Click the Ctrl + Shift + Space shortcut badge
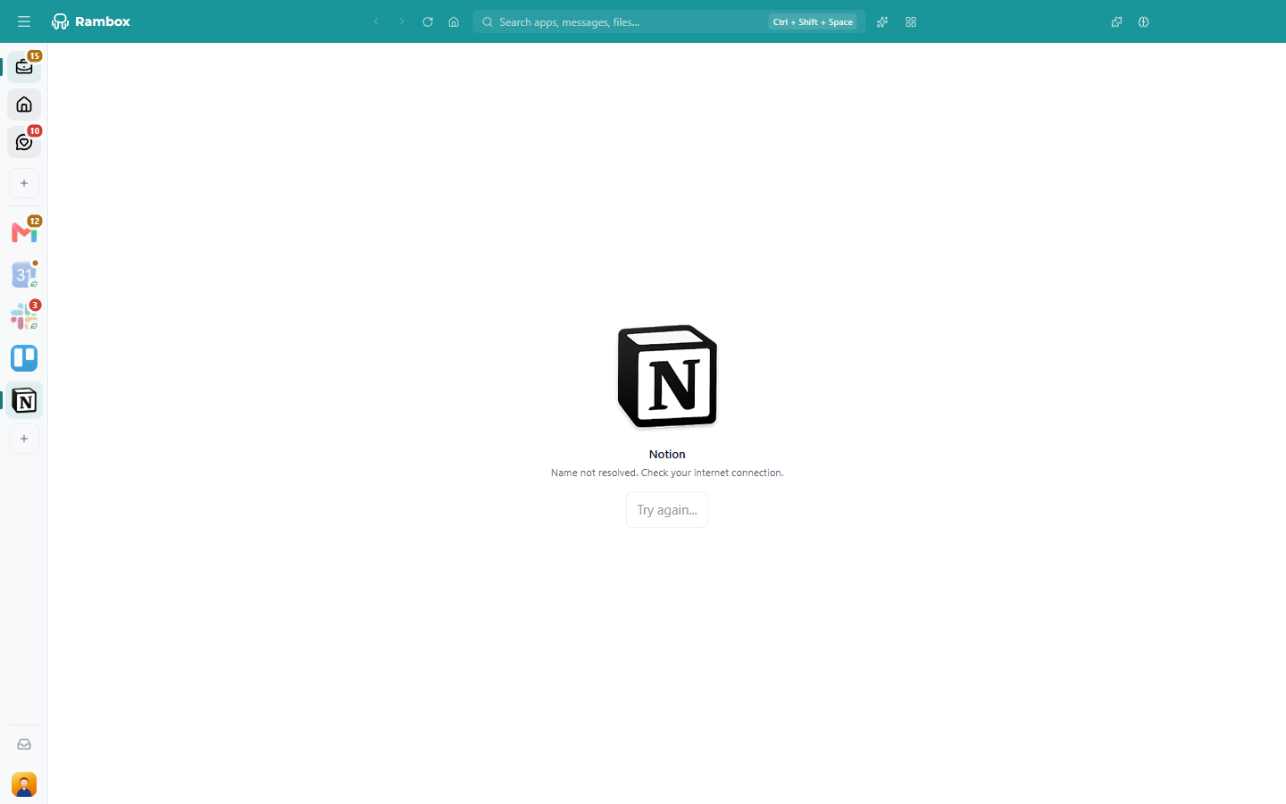 [x=813, y=21]
